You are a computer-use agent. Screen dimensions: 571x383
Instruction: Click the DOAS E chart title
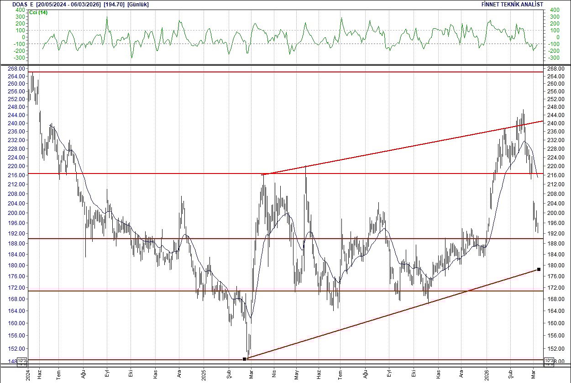[x=20, y=4]
